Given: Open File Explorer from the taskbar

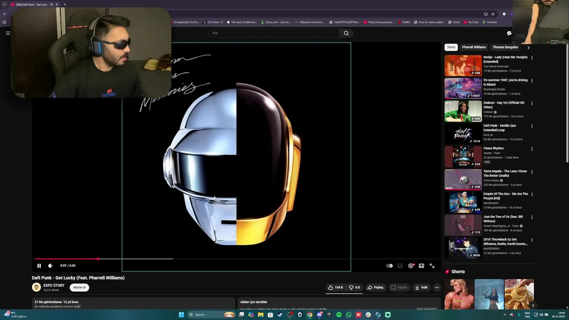Looking at the screenshot, I should click(x=260, y=315).
